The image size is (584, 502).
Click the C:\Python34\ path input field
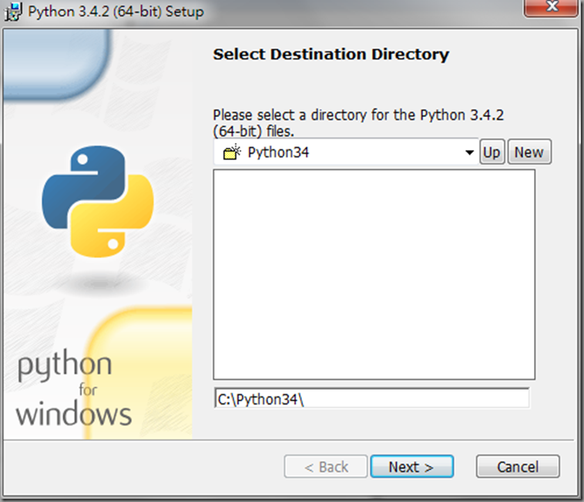click(x=371, y=399)
